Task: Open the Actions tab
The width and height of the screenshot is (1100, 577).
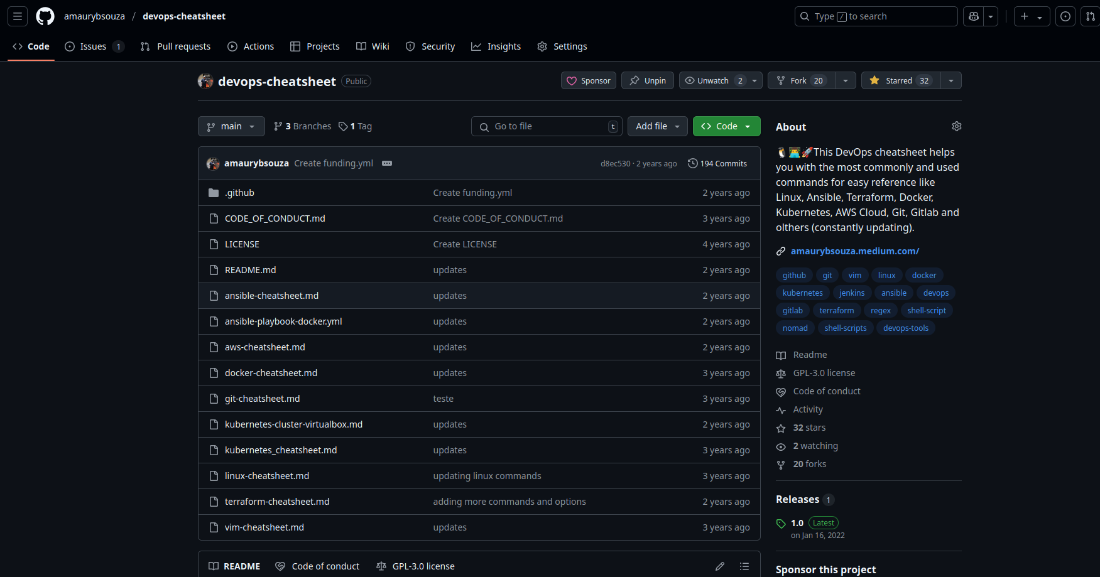Action: [251, 46]
